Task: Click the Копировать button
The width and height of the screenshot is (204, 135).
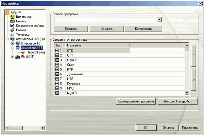Action: tap(143, 29)
